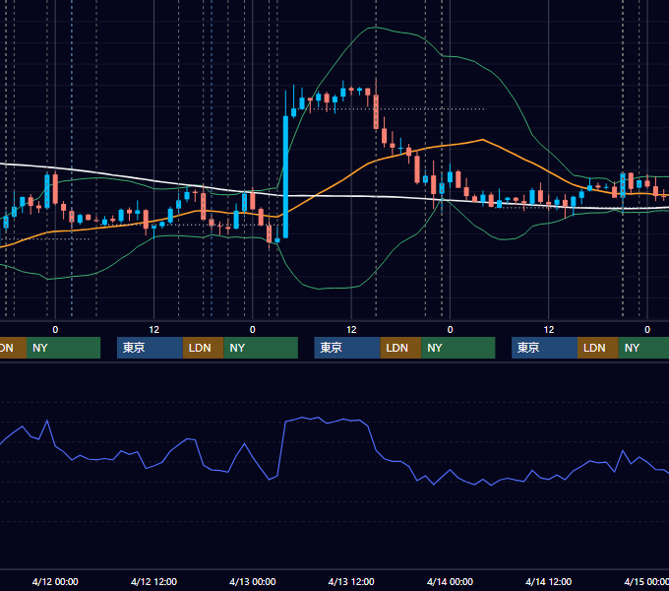Click the 東京 session block on 4/12

[150, 348]
